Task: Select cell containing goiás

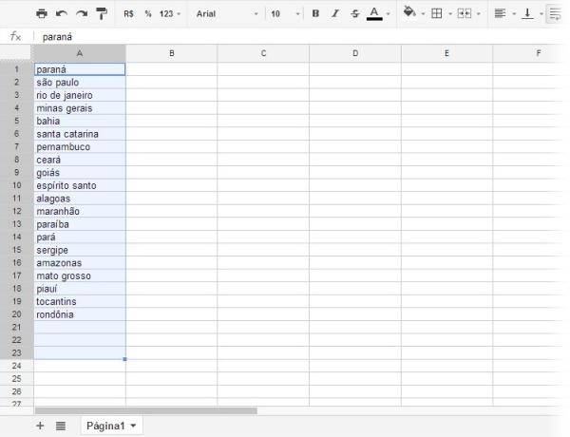Action: (x=80, y=173)
